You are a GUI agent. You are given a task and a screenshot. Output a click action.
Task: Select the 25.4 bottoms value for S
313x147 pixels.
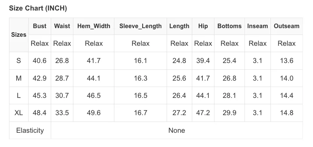(x=229, y=61)
